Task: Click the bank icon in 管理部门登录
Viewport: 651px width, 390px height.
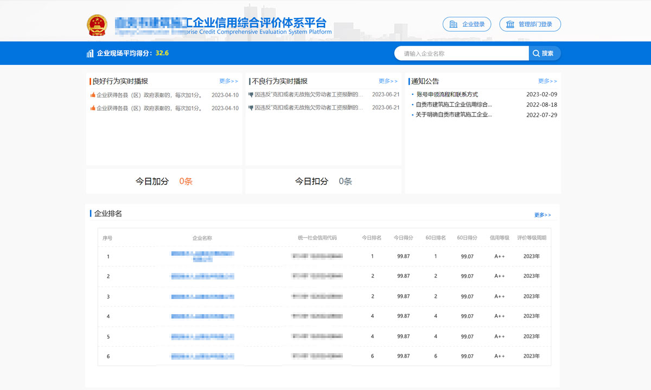Action: pyautogui.click(x=510, y=24)
